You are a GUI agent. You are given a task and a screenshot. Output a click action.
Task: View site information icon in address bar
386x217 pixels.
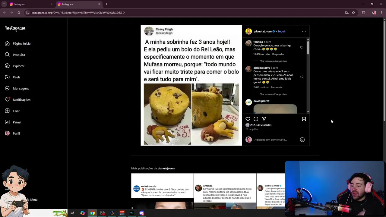click(x=27, y=13)
